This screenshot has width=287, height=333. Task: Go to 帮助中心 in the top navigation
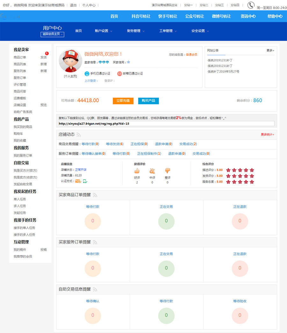(x=275, y=16)
